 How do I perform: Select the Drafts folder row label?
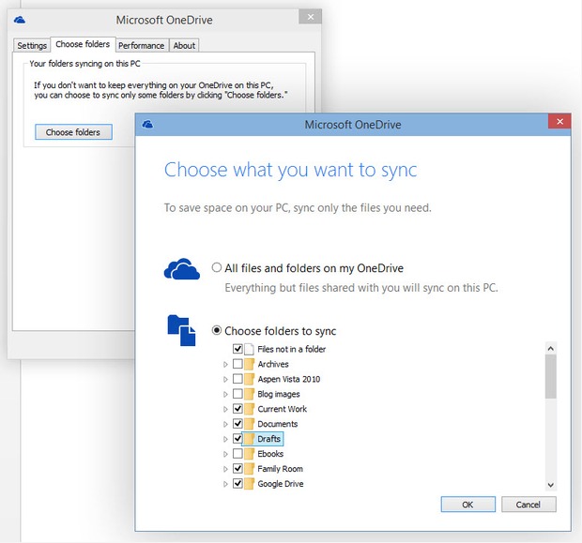[x=268, y=439]
